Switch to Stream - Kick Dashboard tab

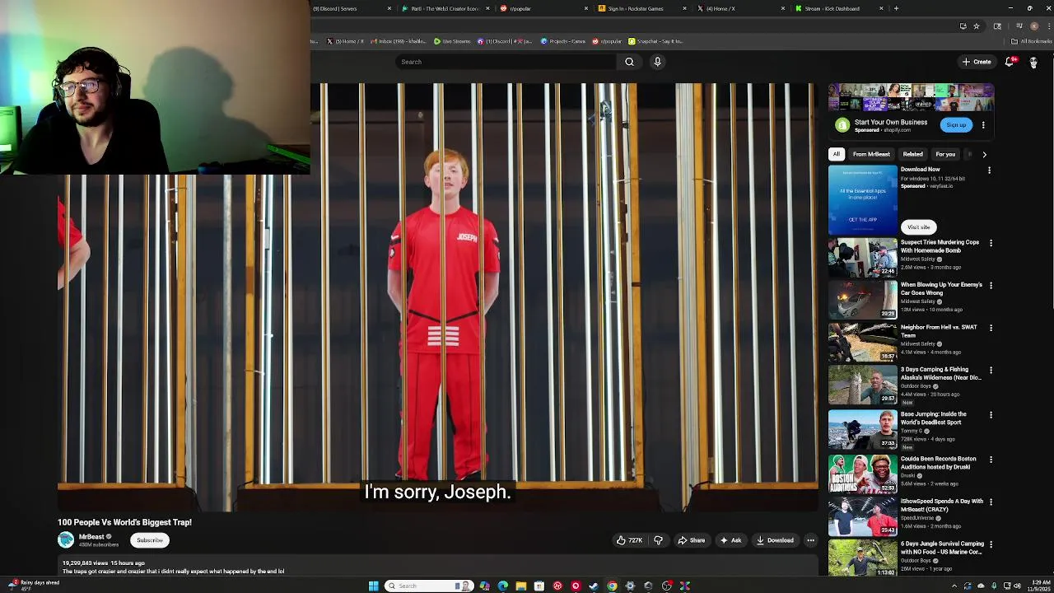tap(837, 8)
